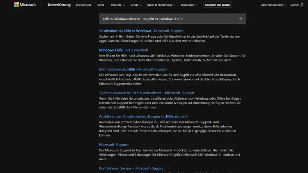Expand the Alles von Microsoft menu
Image resolution: width=308 pixels, height=173 pixels.
[x=274, y=5]
